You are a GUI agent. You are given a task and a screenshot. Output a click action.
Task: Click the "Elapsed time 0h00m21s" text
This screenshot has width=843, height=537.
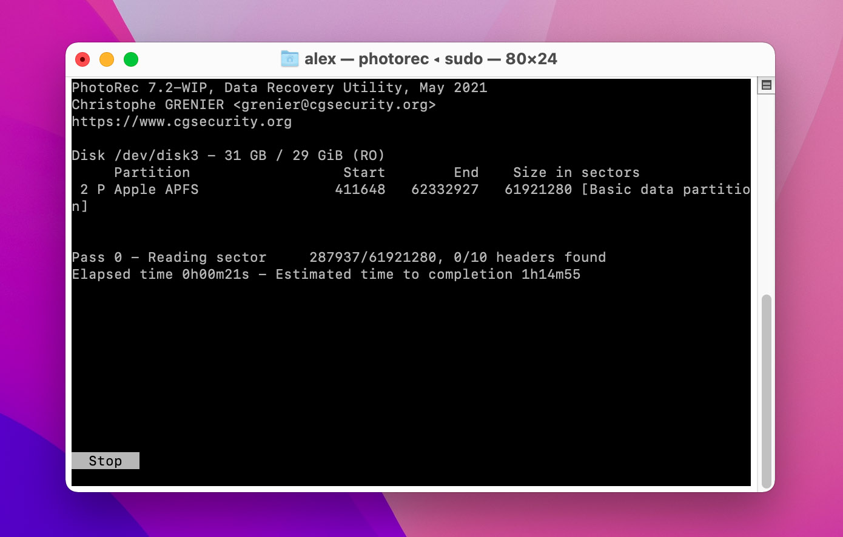click(161, 275)
